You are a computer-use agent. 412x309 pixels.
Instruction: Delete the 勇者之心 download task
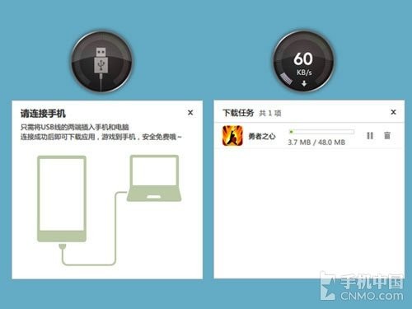(x=387, y=135)
